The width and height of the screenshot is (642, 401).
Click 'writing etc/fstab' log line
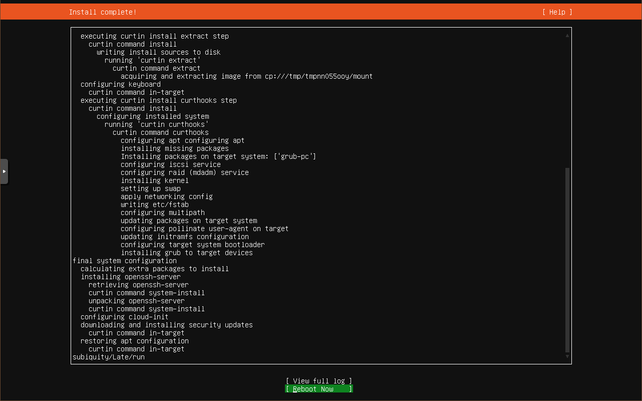tap(155, 205)
